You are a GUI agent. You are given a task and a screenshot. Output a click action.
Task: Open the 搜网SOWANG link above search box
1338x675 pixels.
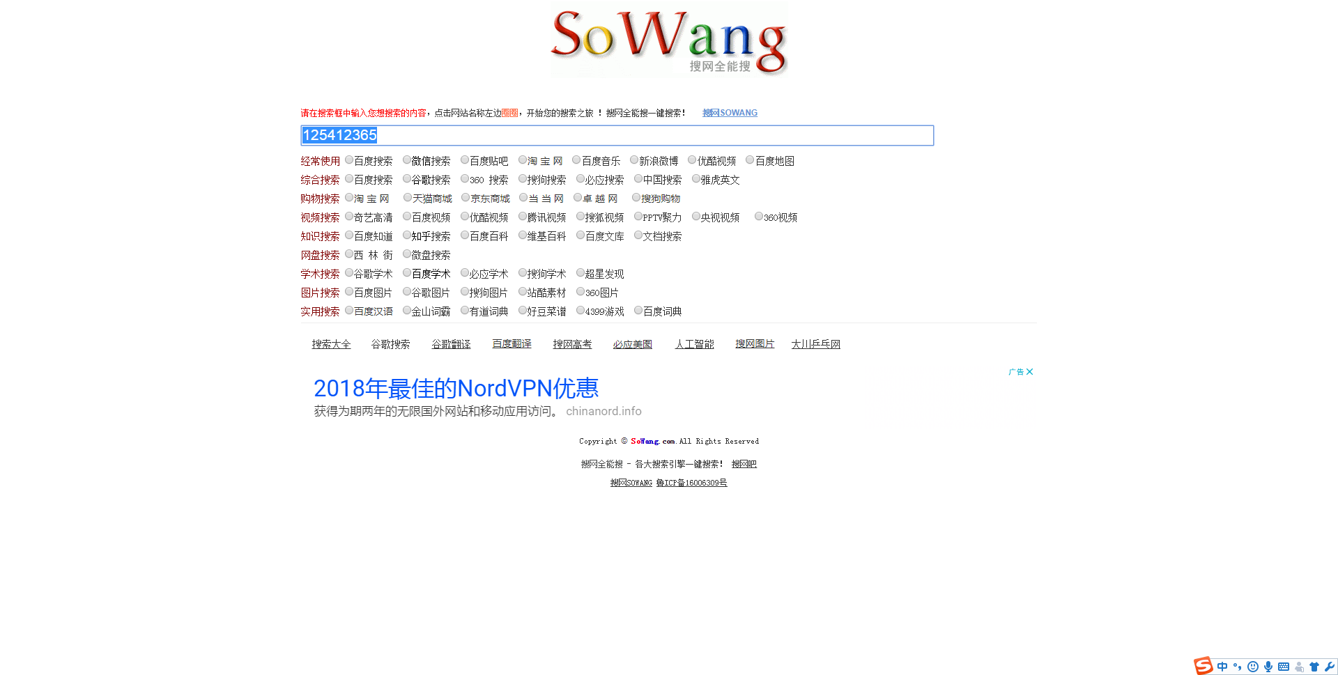tap(730, 113)
